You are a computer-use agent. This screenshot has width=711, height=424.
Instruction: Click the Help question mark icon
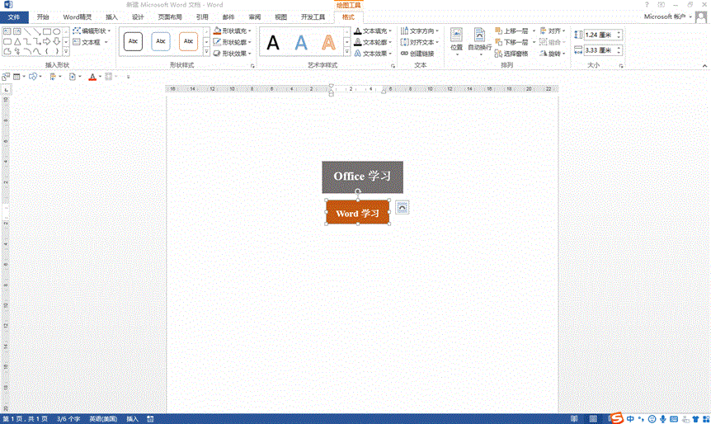[x=647, y=5]
